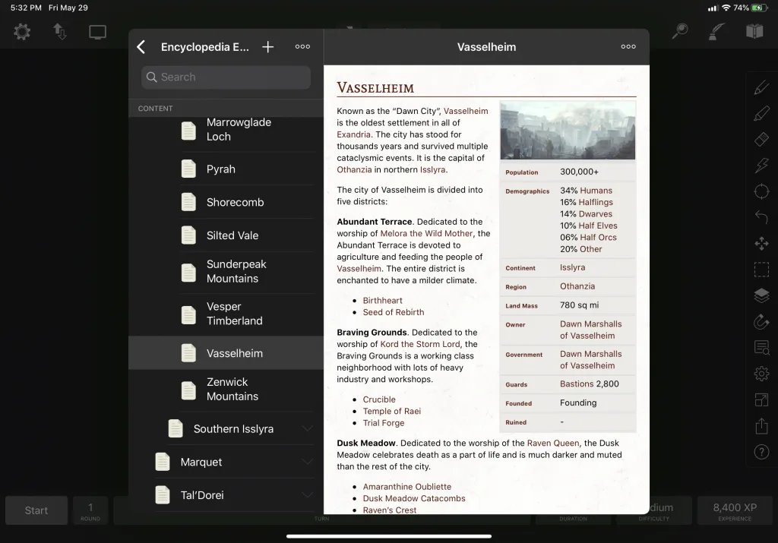Tap the up-down arrows sync icon
This screenshot has width=778, height=543.
pyautogui.click(x=59, y=32)
